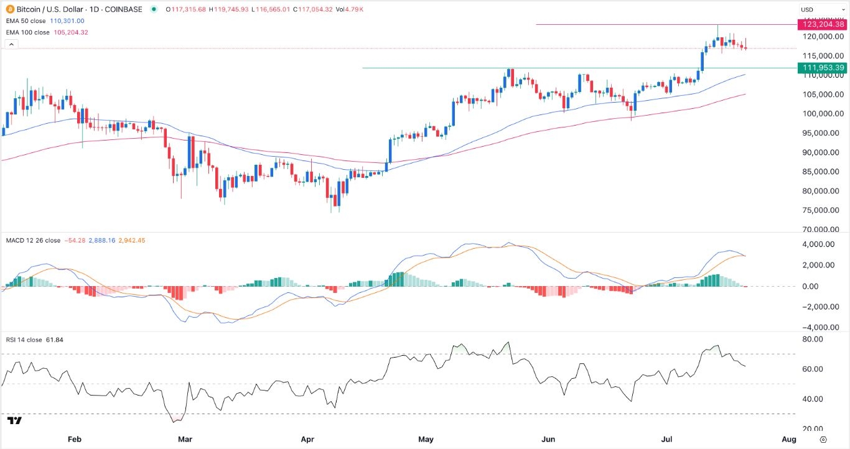The image size is (850, 449).
Task: Click the Bitcoin logo icon beside symbol name
Action: click(9, 9)
